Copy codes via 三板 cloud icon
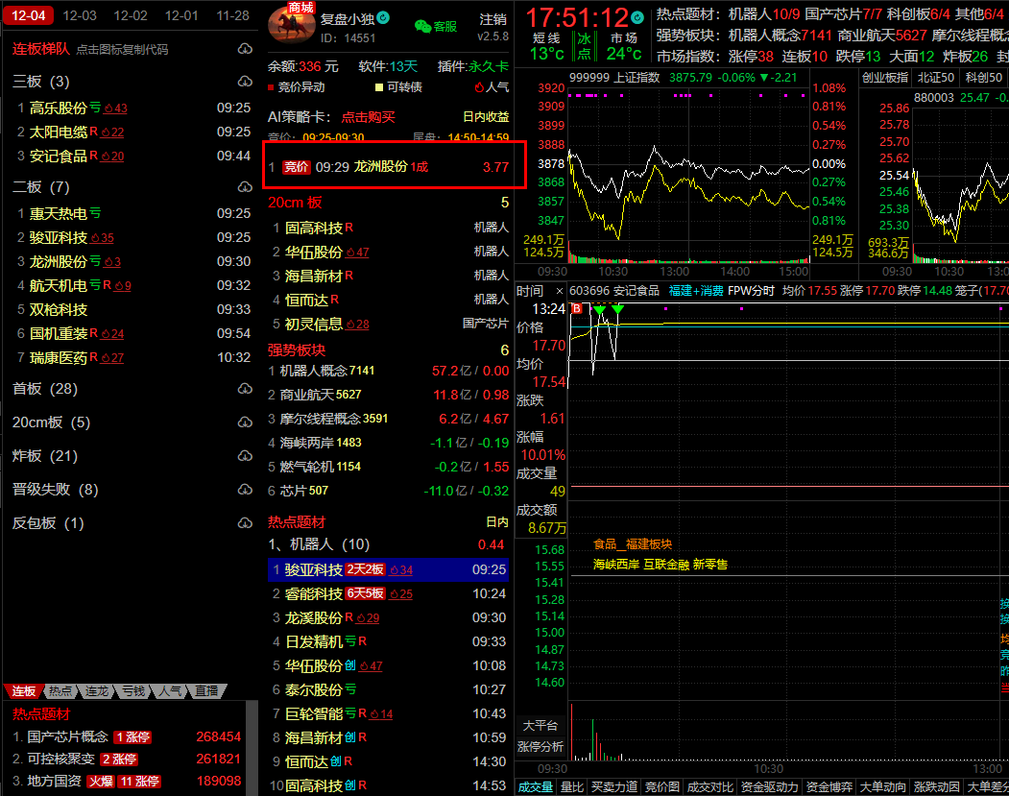This screenshot has width=1009, height=796. 244,82
